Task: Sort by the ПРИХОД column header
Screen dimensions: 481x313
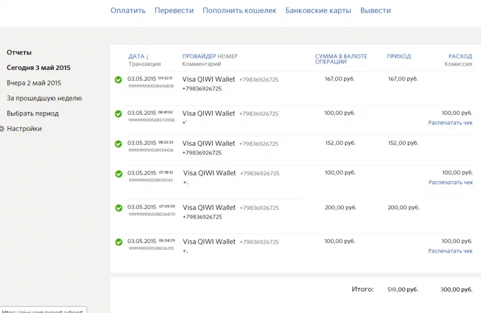Action: tap(399, 57)
